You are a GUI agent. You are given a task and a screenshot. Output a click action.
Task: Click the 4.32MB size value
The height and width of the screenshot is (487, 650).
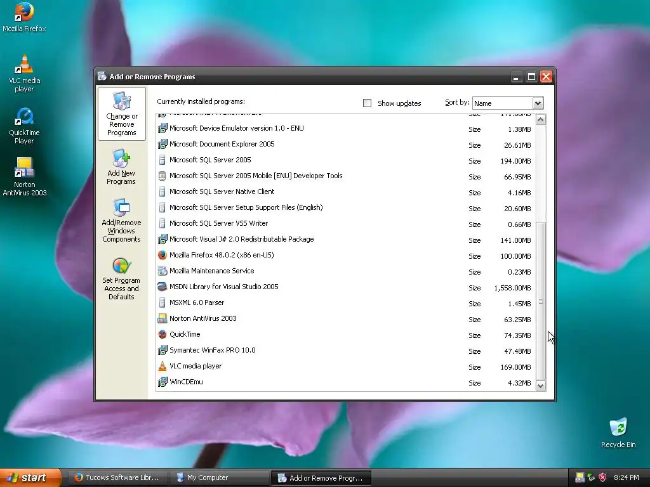click(519, 383)
